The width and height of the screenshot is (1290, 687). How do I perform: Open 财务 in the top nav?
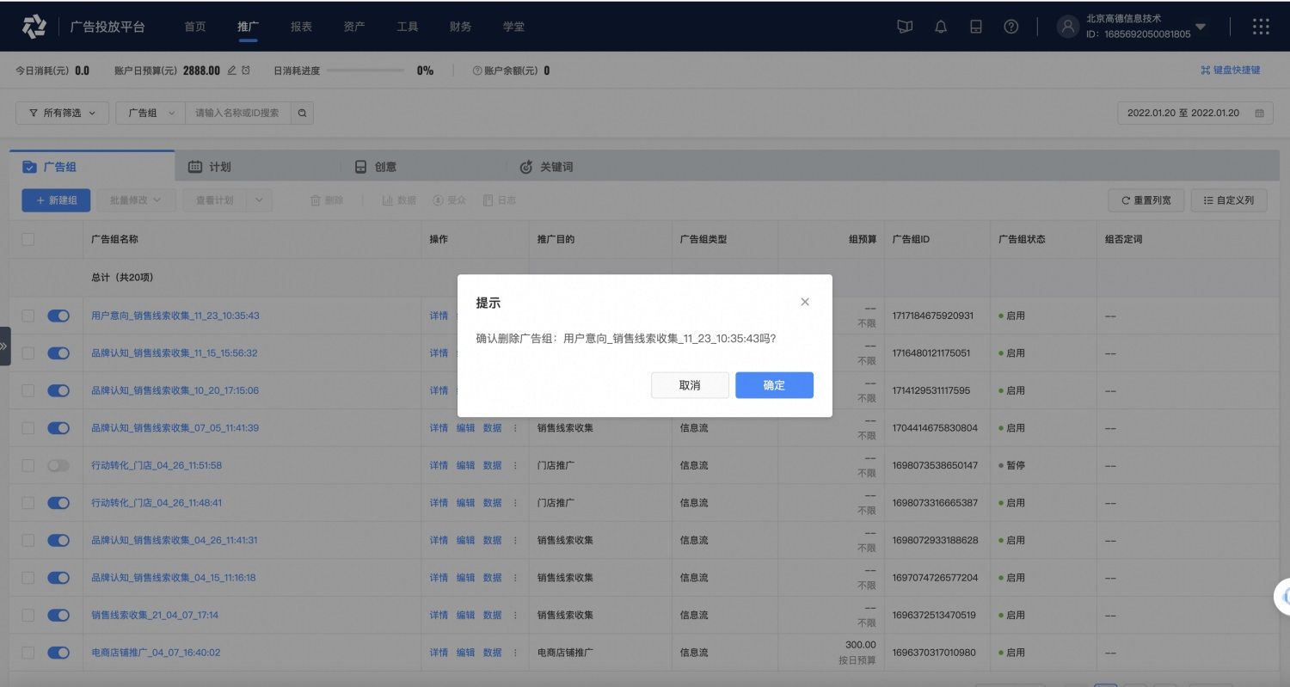coord(460,27)
